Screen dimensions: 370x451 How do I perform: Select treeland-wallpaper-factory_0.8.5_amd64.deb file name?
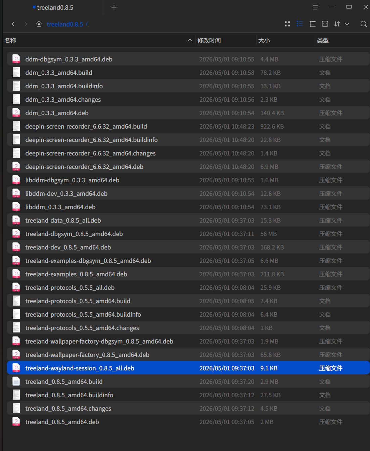point(87,355)
